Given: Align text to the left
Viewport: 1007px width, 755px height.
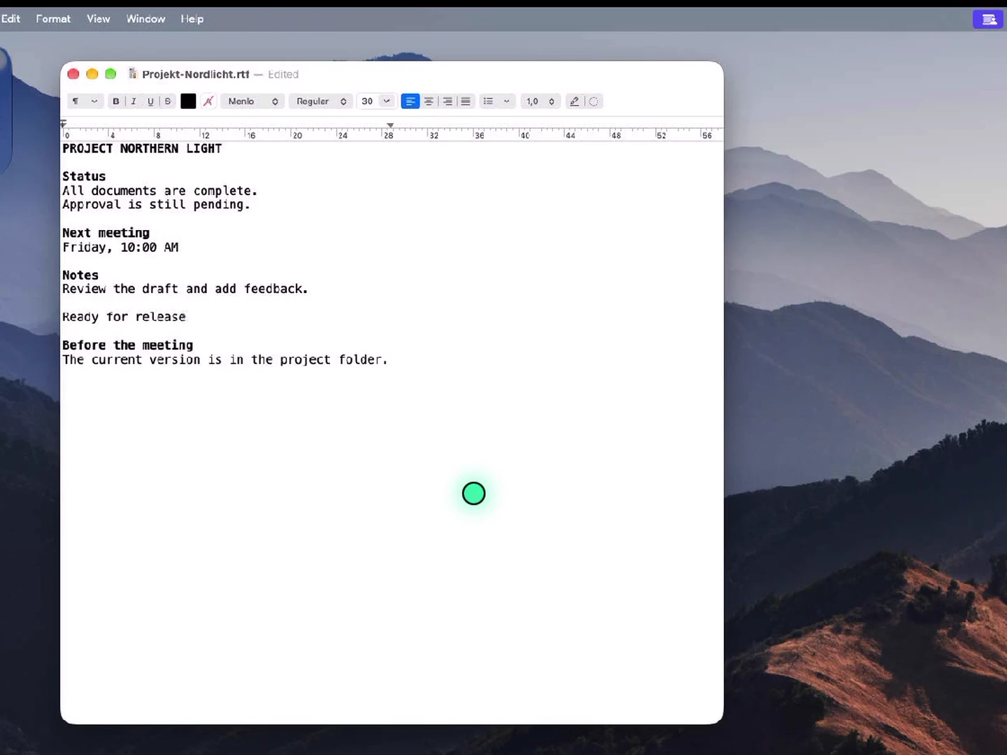Looking at the screenshot, I should click(410, 101).
